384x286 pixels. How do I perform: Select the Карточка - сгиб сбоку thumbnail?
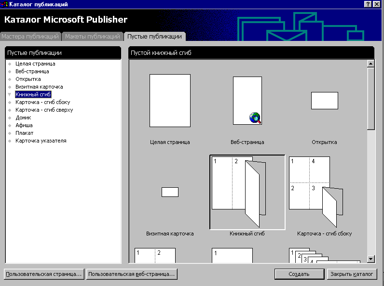point(316,192)
